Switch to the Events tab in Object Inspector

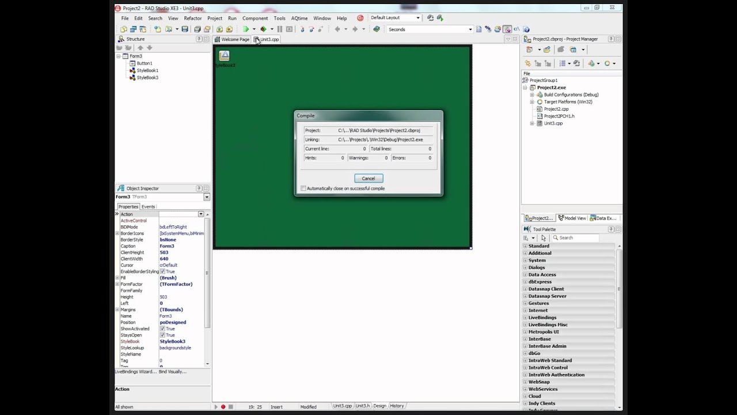coord(149,206)
